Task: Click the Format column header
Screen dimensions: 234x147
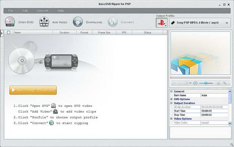Action: click(x=84, y=32)
